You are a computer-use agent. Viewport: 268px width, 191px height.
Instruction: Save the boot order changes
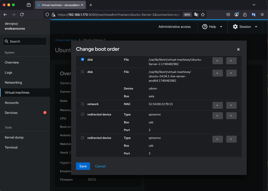(x=83, y=166)
